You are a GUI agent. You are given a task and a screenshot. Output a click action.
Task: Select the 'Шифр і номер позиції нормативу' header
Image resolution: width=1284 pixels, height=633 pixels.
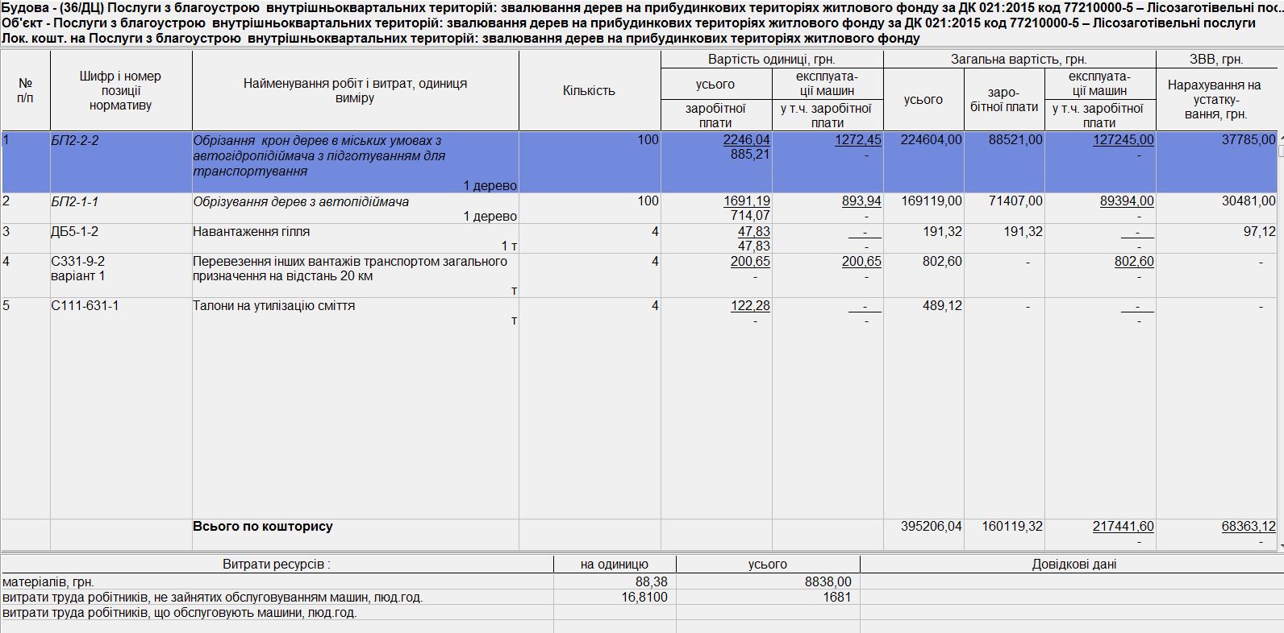point(120,91)
